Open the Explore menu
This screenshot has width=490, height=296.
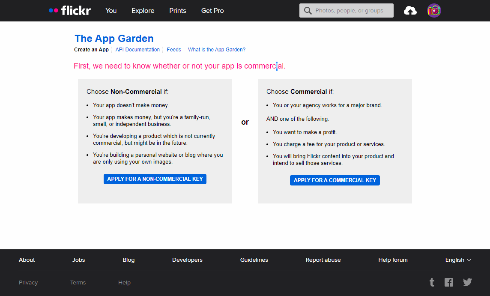point(143,11)
